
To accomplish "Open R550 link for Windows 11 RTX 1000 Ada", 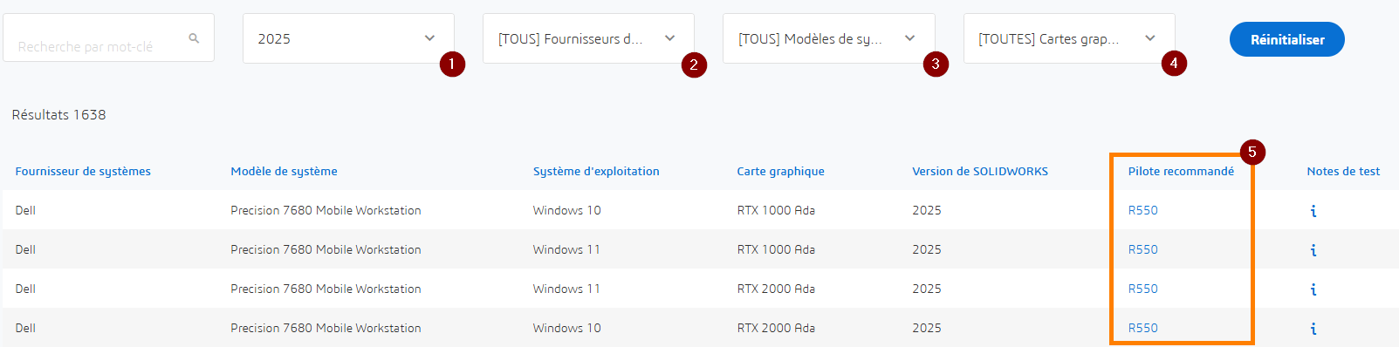I will coord(1142,249).
